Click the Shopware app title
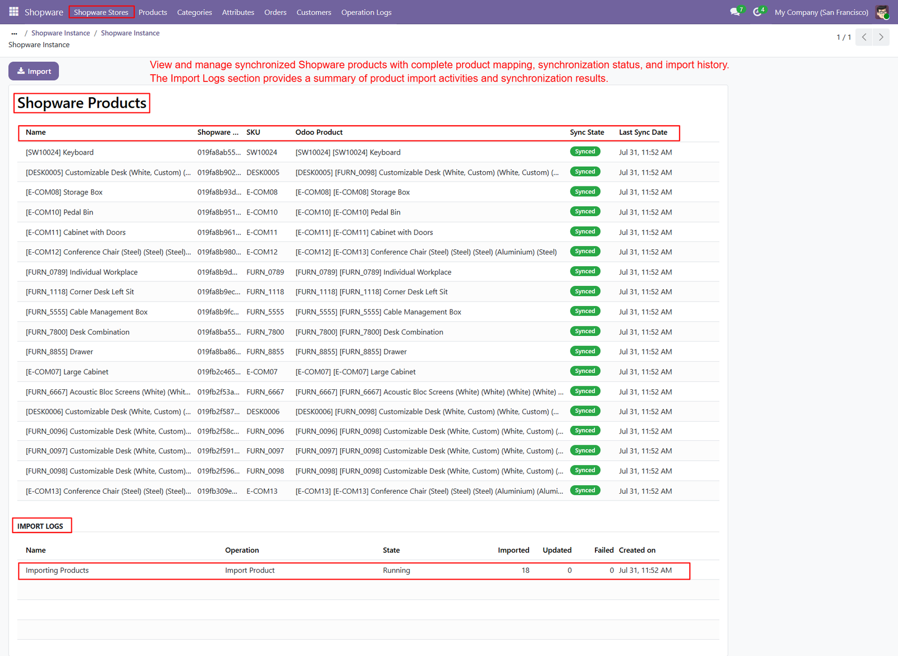 click(44, 12)
